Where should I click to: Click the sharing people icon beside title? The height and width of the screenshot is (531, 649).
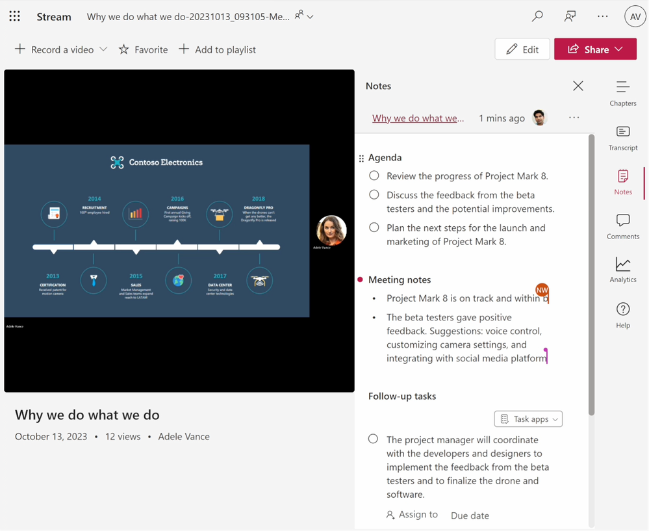[x=299, y=15]
